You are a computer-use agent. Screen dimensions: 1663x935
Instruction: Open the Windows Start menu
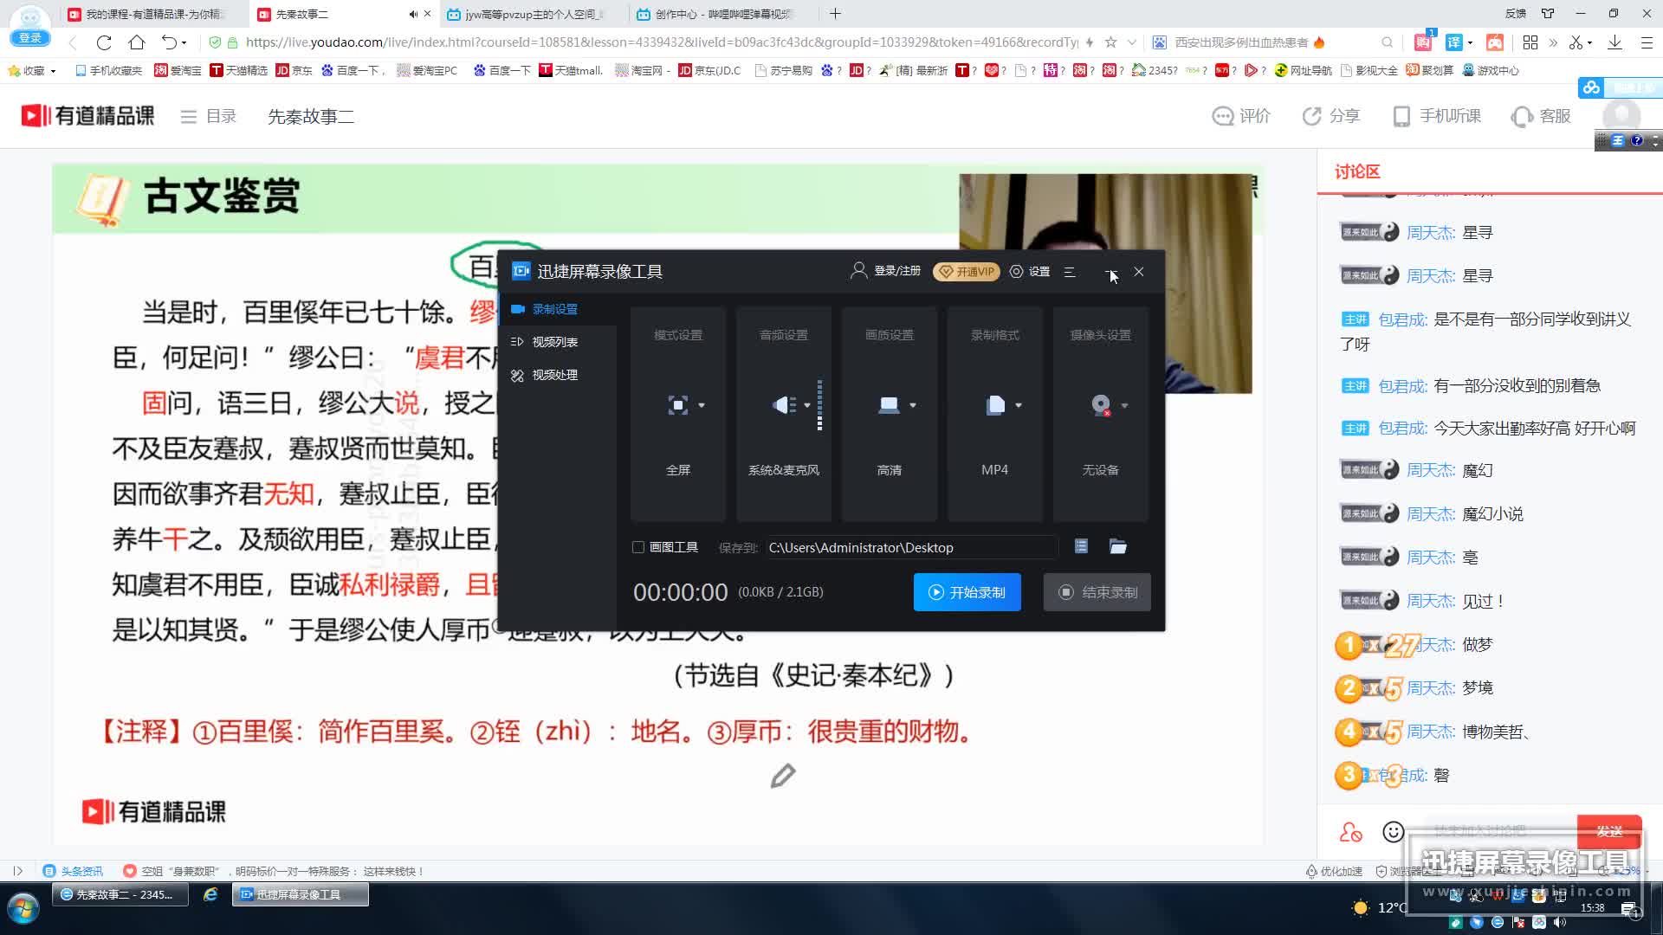point(23,909)
